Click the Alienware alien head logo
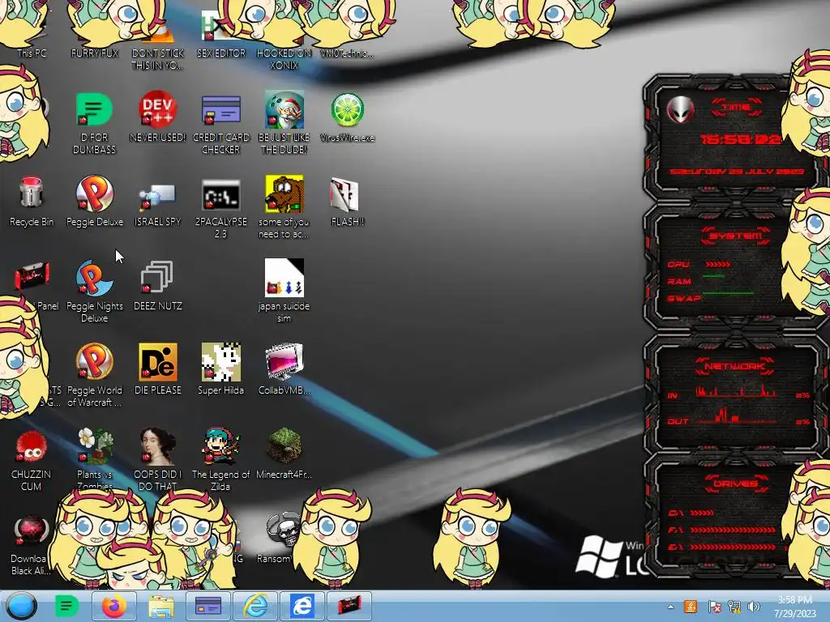This screenshot has width=830, height=622. [680, 110]
